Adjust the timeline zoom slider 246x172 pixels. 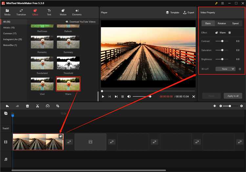[231, 106]
